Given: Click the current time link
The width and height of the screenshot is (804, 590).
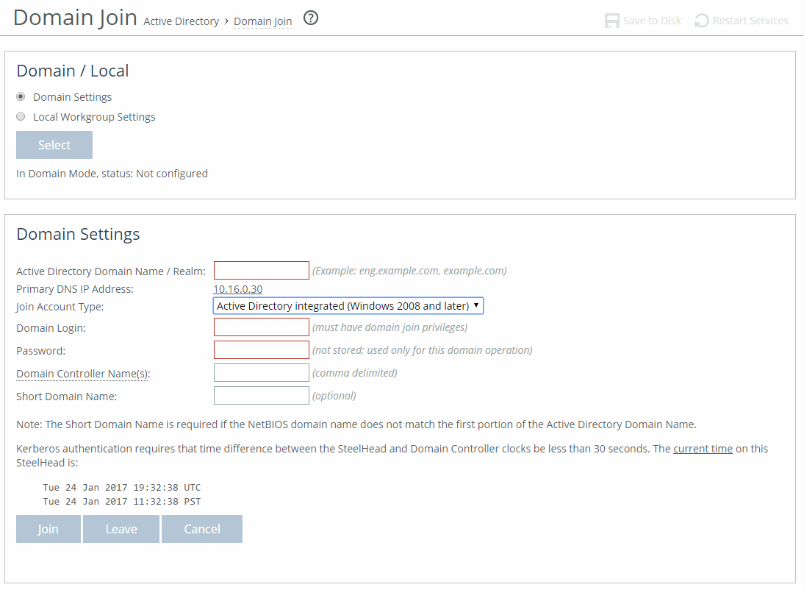Looking at the screenshot, I should pyautogui.click(x=703, y=448).
